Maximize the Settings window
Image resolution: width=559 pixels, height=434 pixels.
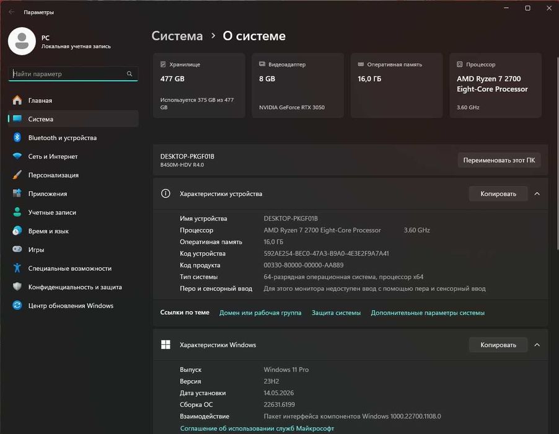click(527, 8)
